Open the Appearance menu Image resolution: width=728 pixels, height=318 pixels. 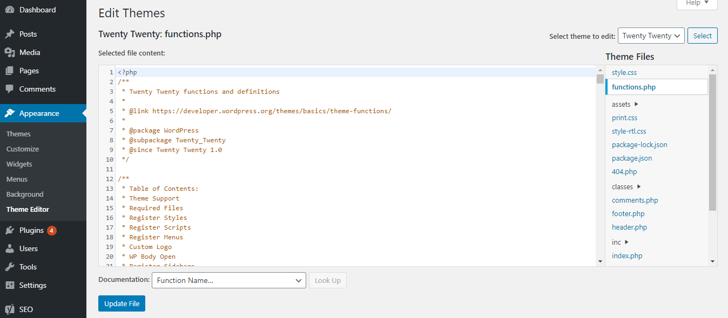(x=43, y=113)
